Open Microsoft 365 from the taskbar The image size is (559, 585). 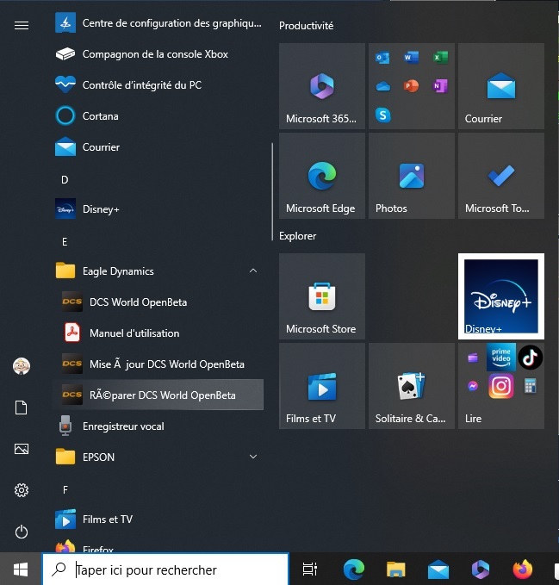coord(481,569)
